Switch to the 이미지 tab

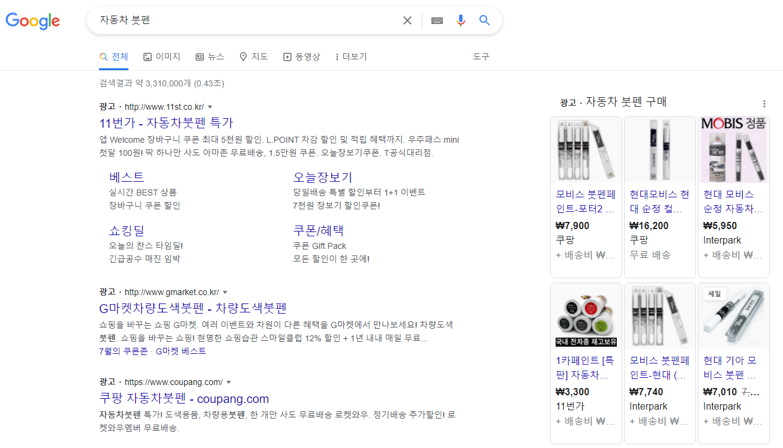coord(161,57)
